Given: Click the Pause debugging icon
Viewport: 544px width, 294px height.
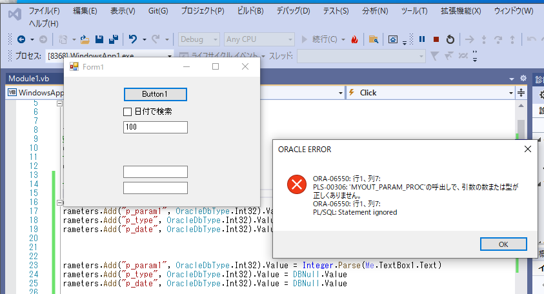Looking at the screenshot, I should click(422, 39).
